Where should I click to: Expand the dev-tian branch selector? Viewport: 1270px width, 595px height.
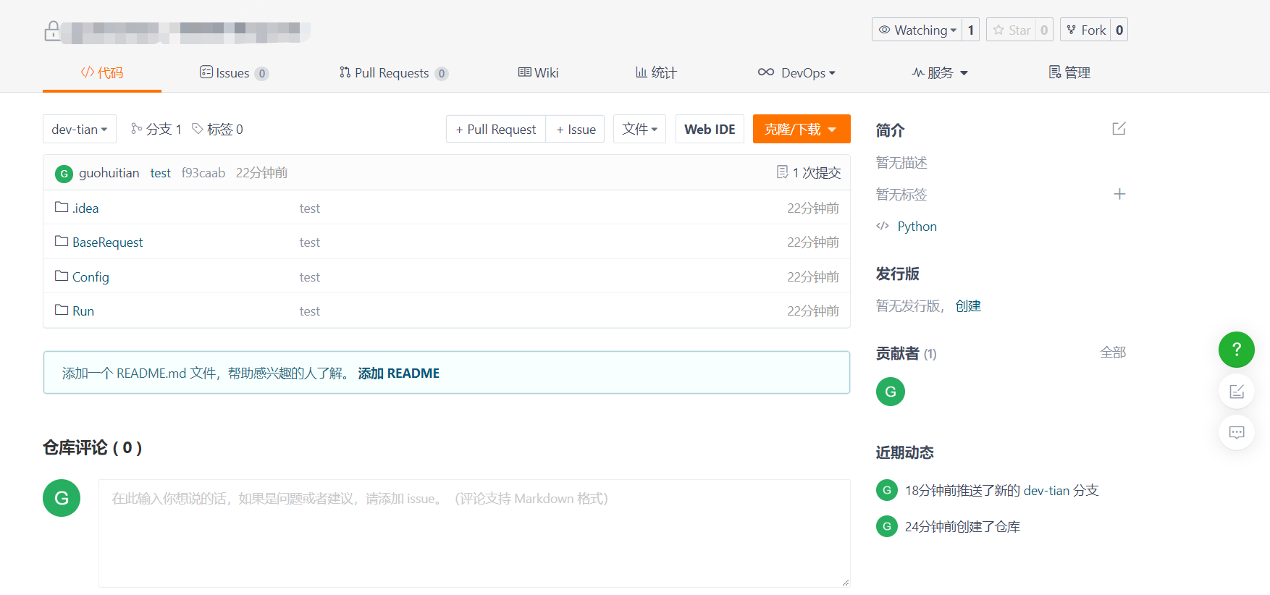pos(80,129)
